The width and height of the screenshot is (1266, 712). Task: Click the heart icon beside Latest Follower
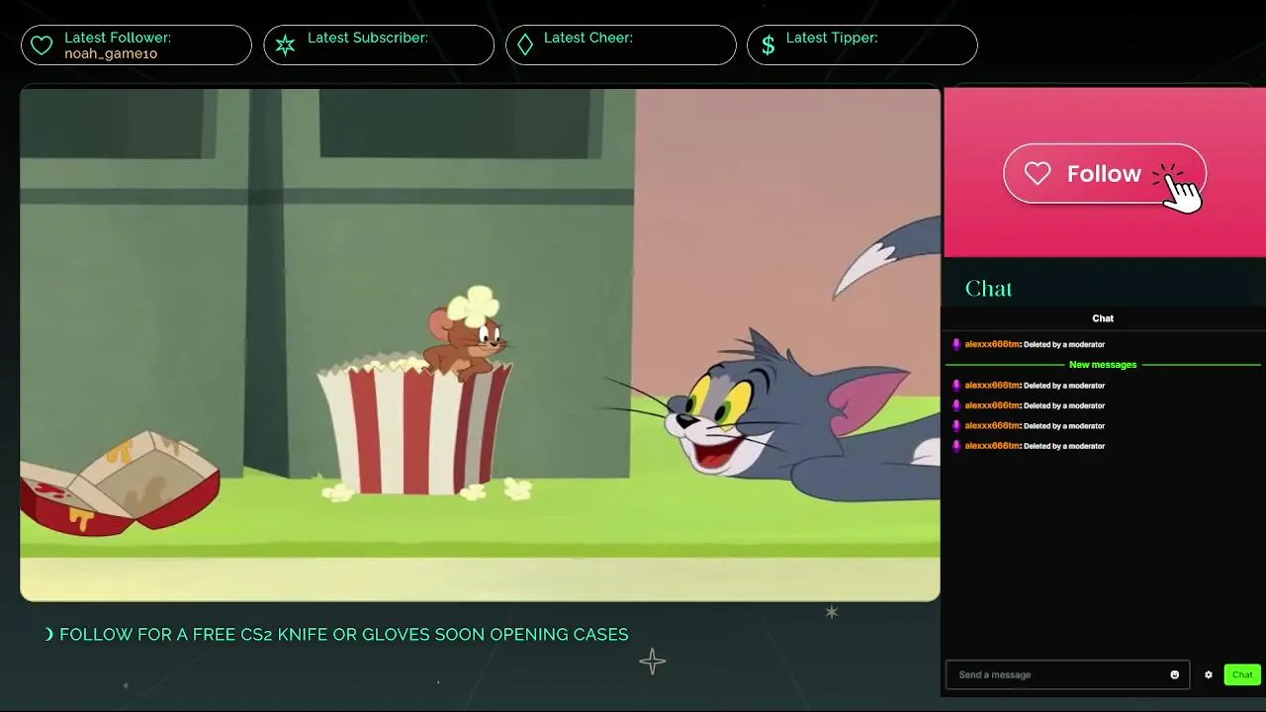(42, 45)
